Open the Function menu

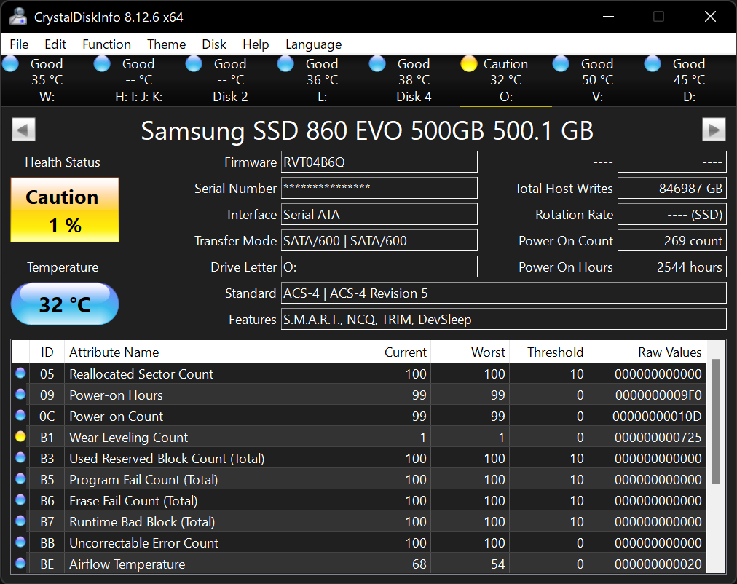click(106, 44)
